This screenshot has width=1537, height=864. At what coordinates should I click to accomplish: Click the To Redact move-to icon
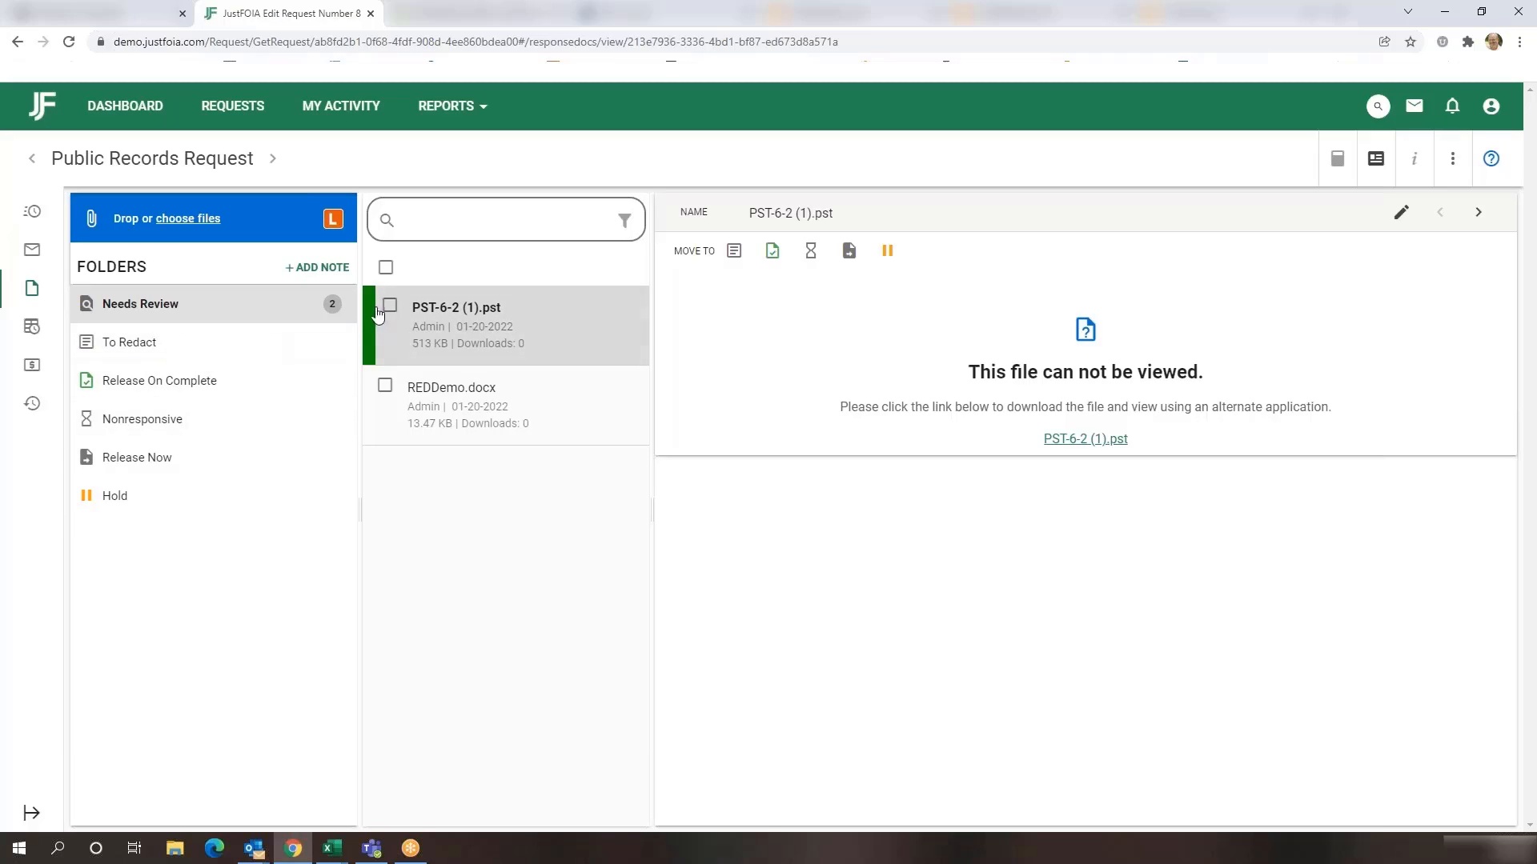pyautogui.click(x=733, y=251)
